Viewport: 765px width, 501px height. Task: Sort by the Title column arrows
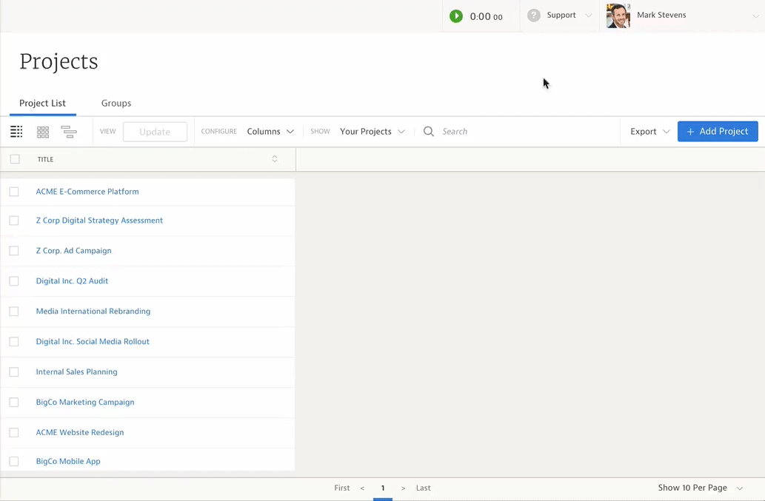tap(275, 159)
